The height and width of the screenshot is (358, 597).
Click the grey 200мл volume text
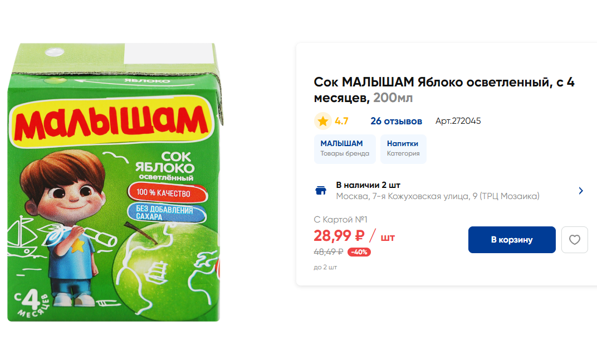[393, 98]
